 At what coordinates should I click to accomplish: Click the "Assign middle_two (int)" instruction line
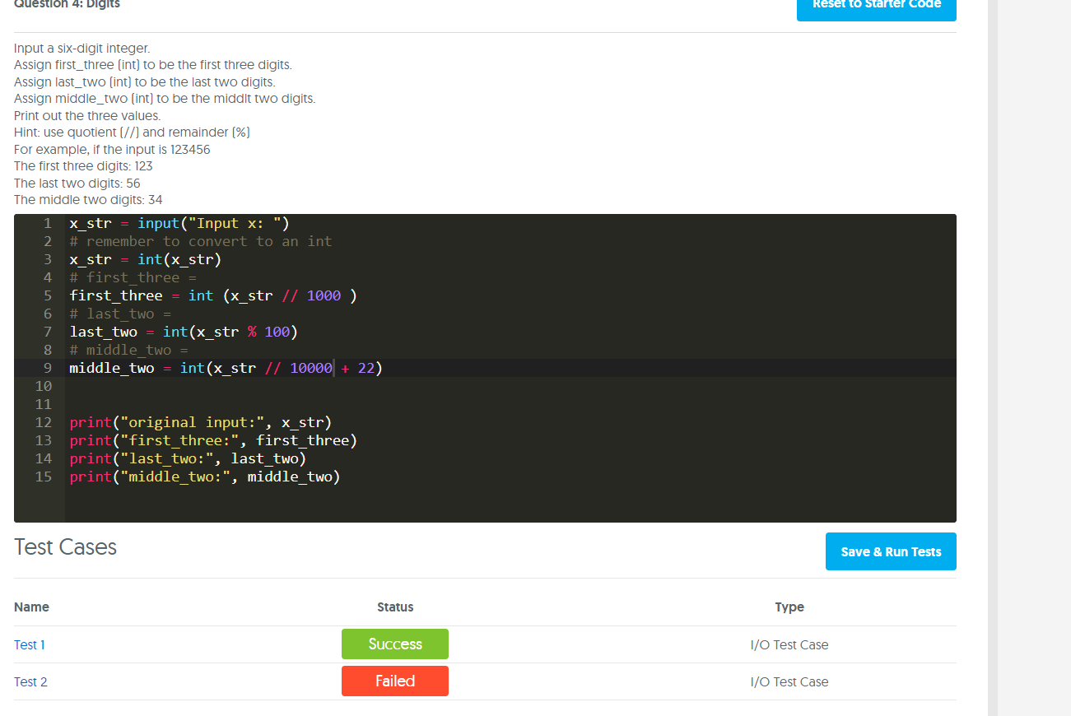[x=165, y=99]
